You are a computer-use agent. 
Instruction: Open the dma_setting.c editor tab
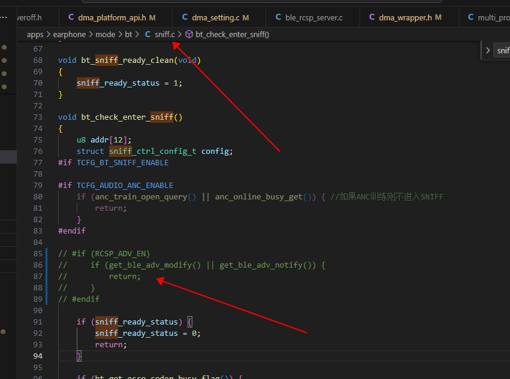[x=219, y=17]
